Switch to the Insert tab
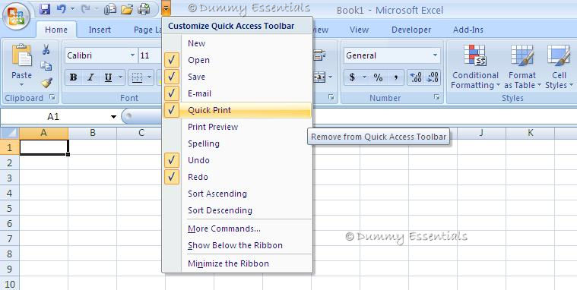This screenshot has height=290, width=577. [x=100, y=30]
